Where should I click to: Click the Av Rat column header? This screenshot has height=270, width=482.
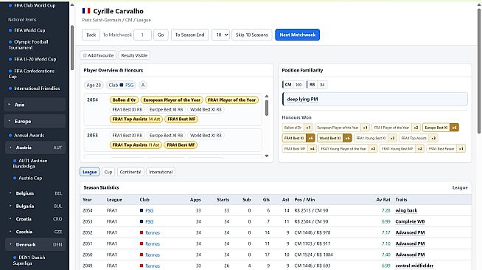pyautogui.click(x=383, y=200)
